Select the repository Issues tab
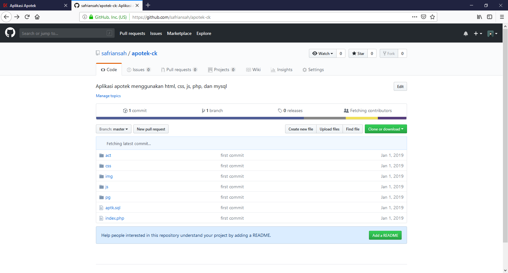Image resolution: width=508 pixels, height=273 pixels. [139, 70]
